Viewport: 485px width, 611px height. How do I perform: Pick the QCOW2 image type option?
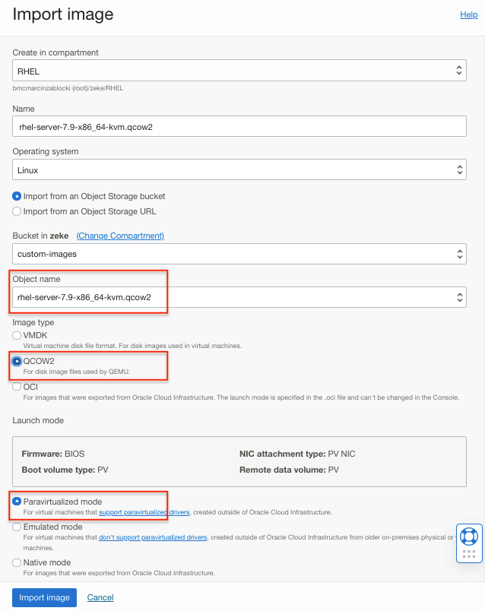tap(17, 361)
